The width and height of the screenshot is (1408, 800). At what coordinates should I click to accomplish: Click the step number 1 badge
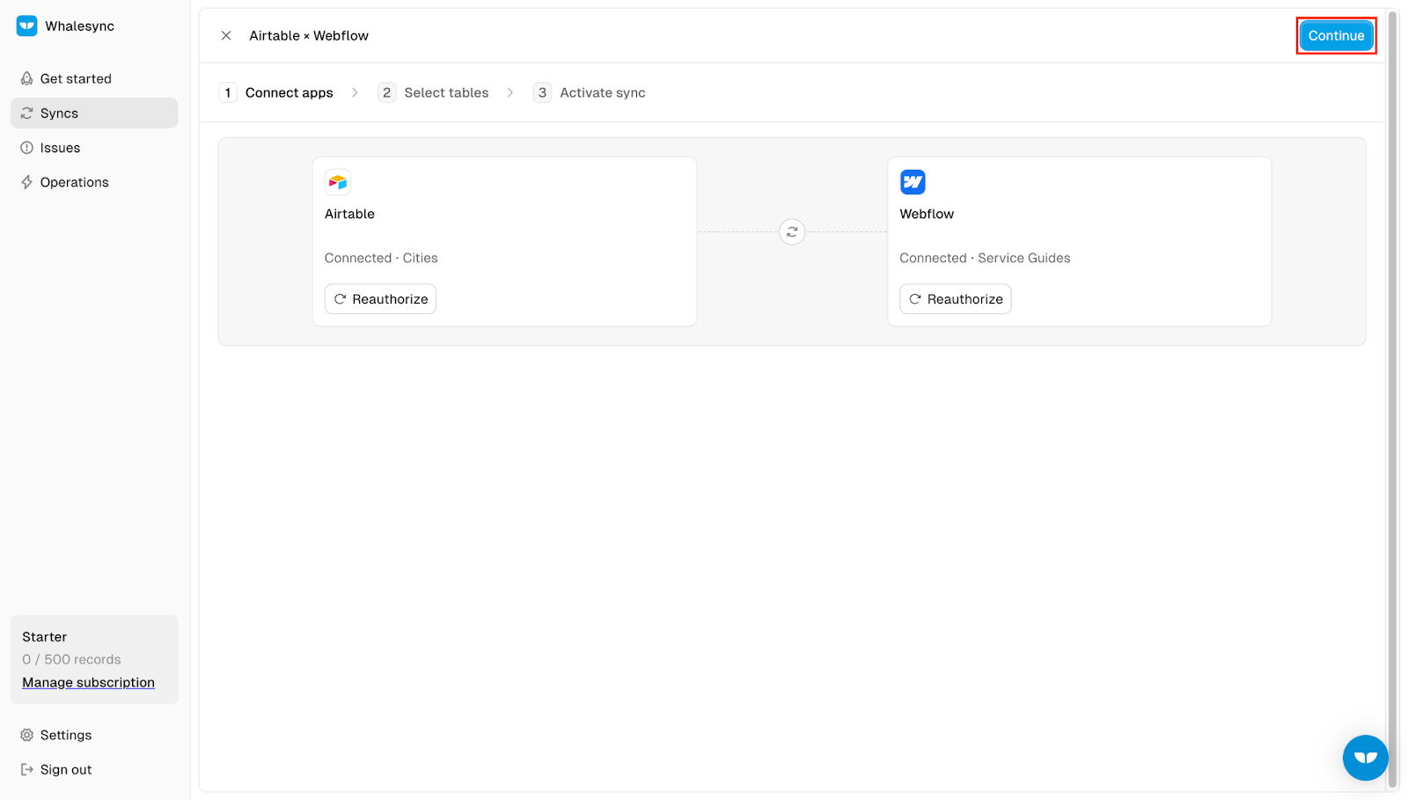(x=228, y=92)
